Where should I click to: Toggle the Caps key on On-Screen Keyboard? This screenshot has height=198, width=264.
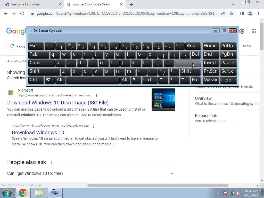(x=41, y=63)
